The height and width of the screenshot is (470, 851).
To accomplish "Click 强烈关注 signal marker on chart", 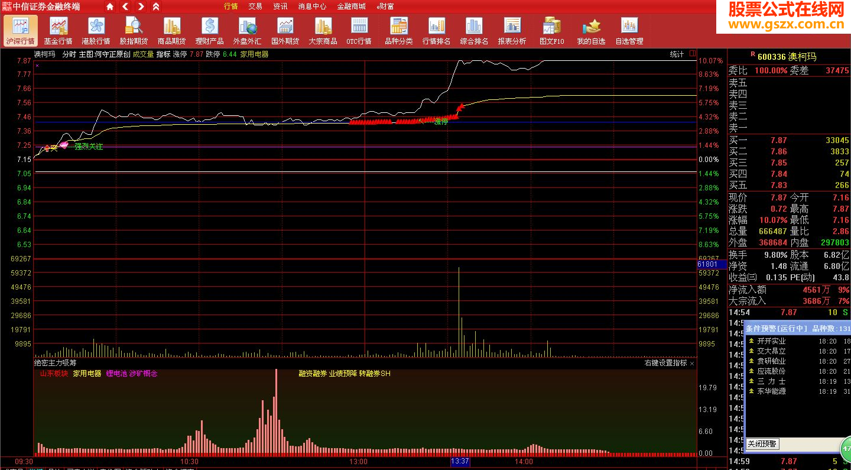I will (x=89, y=147).
